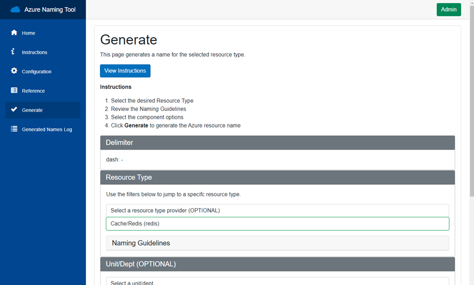Image resolution: width=474 pixels, height=285 pixels.
Task: Click the 'dash: -' delimiter text
Action: [x=115, y=160]
